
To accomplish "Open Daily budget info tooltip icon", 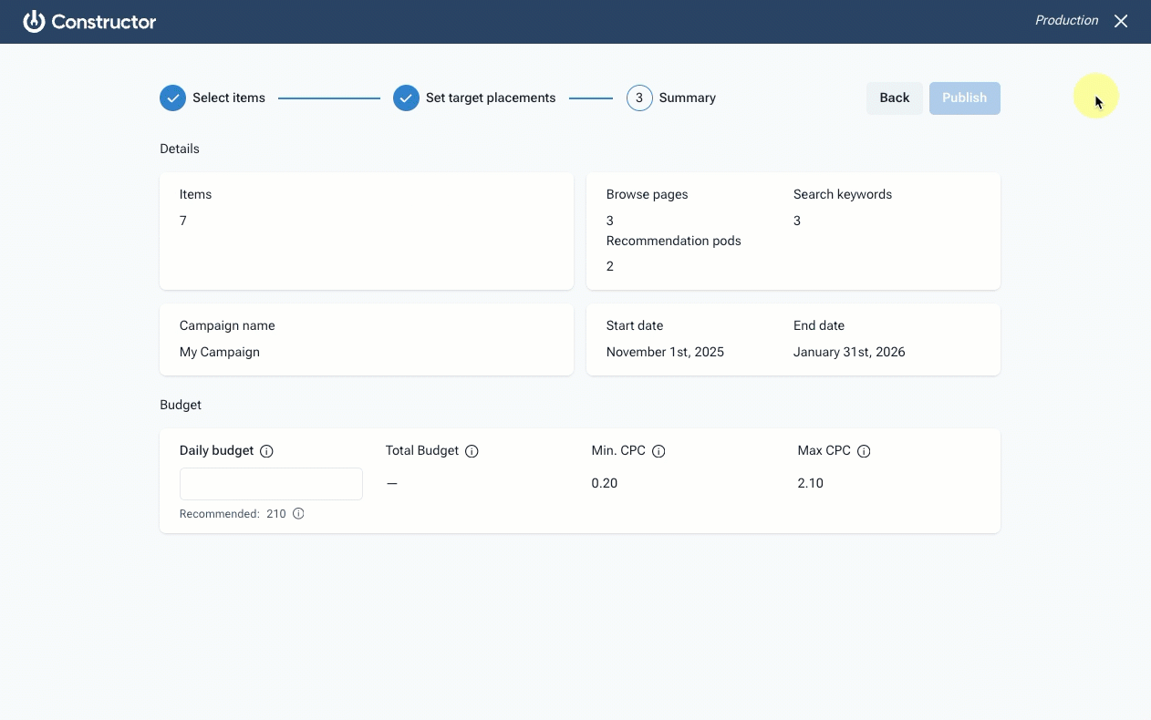I will click(x=266, y=451).
